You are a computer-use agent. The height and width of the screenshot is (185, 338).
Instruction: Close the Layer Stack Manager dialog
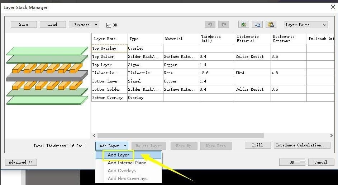333,7
